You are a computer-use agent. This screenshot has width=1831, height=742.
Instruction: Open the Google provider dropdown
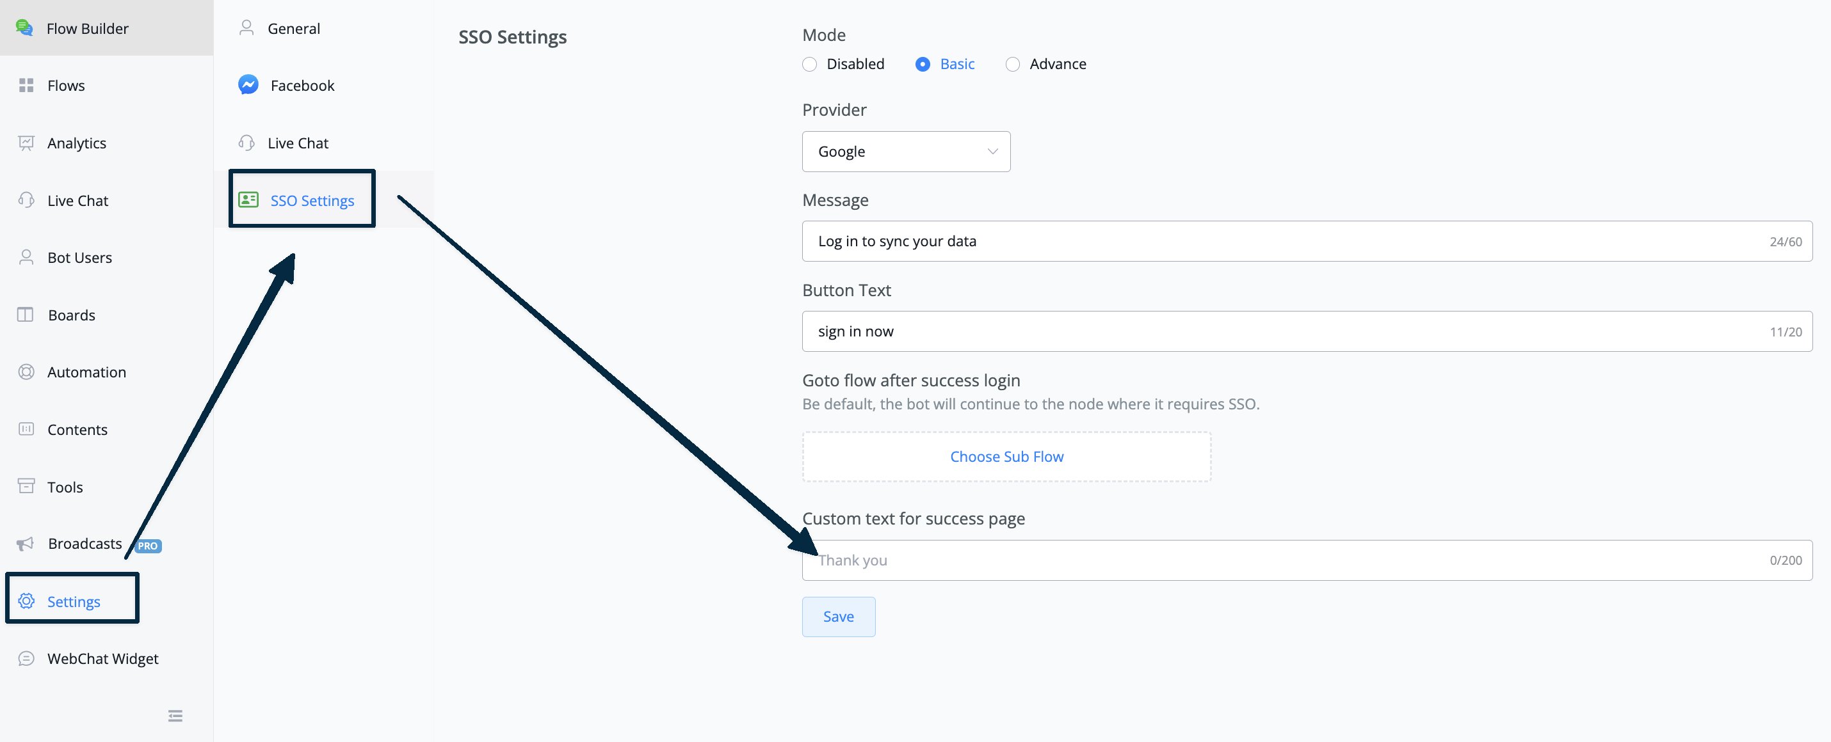(907, 151)
